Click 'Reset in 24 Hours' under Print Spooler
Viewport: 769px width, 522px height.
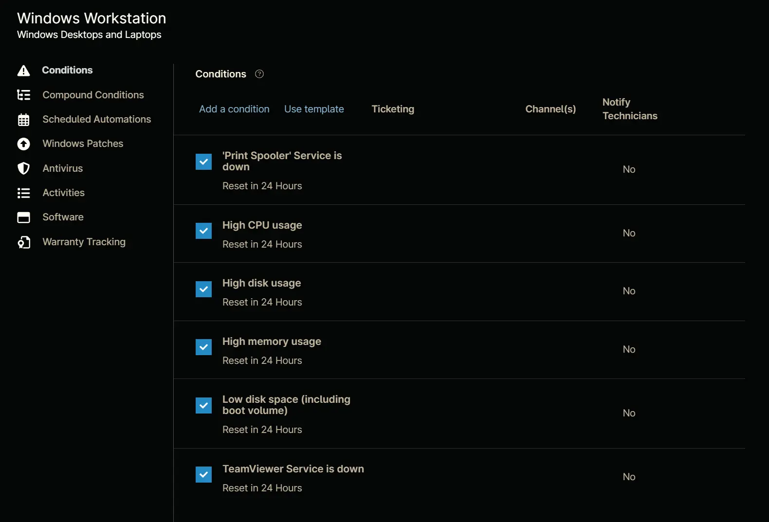tap(262, 186)
